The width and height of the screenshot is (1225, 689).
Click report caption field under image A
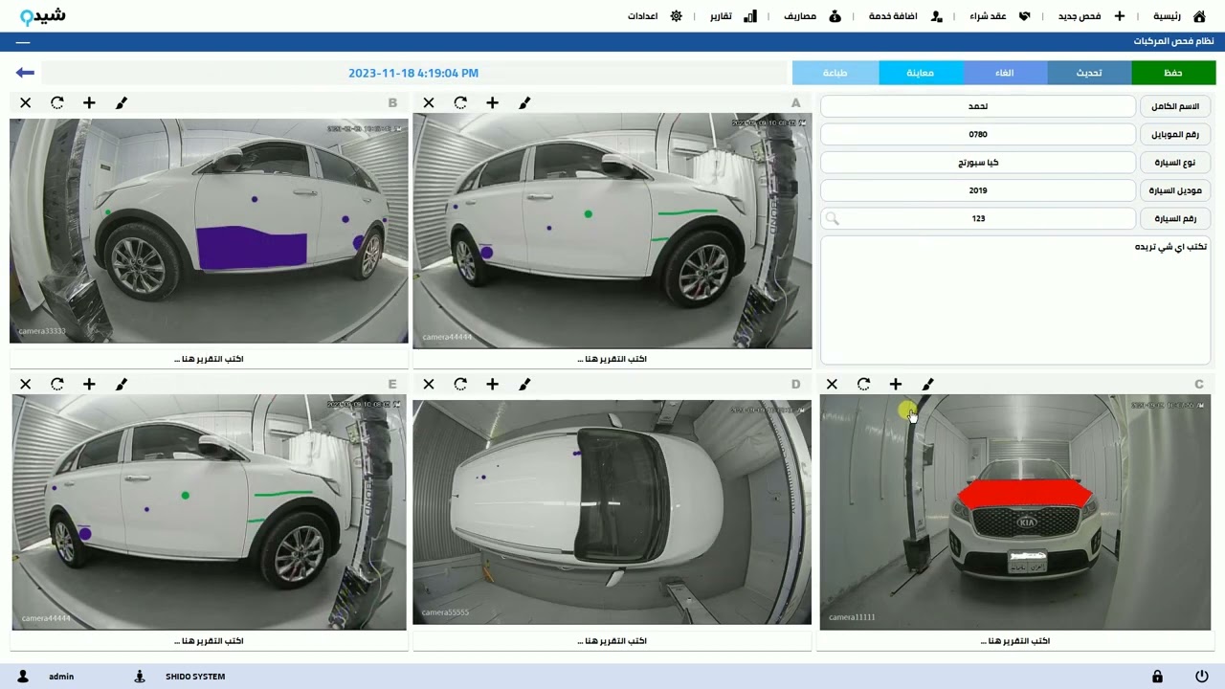coord(612,359)
